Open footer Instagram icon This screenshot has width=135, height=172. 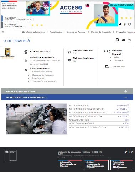click(x=132, y=152)
